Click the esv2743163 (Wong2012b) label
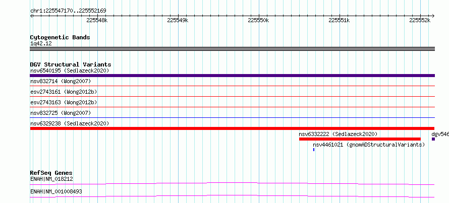The height and width of the screenshot is (203, 449). tap(64, 102)
